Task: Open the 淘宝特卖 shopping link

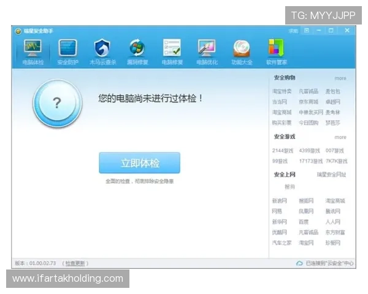Action: [x=282, y=91]
